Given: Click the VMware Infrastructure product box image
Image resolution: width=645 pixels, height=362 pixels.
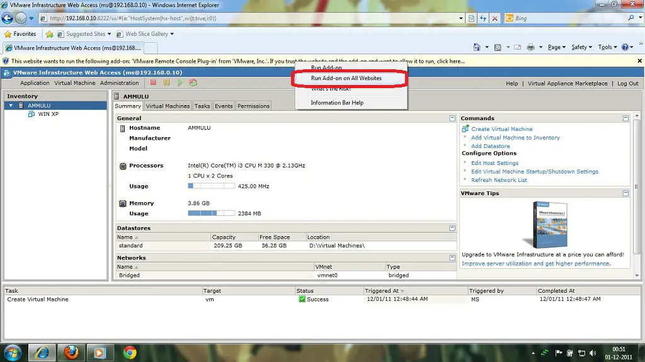Looking at the screenshot, I should (546, 225).
